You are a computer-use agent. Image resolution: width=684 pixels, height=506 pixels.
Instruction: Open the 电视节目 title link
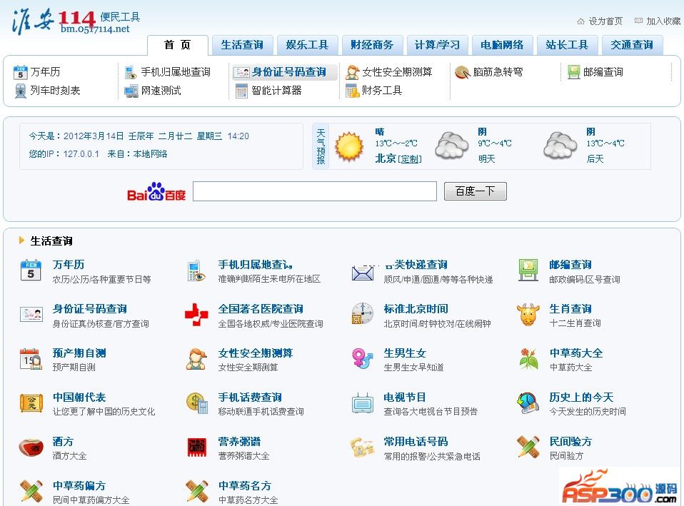[405, 398]
